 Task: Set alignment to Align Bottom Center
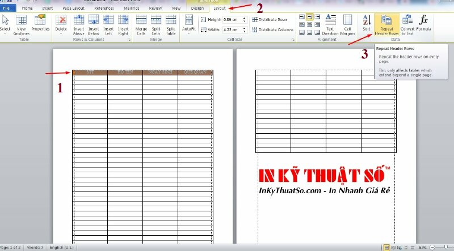(309, 32)
